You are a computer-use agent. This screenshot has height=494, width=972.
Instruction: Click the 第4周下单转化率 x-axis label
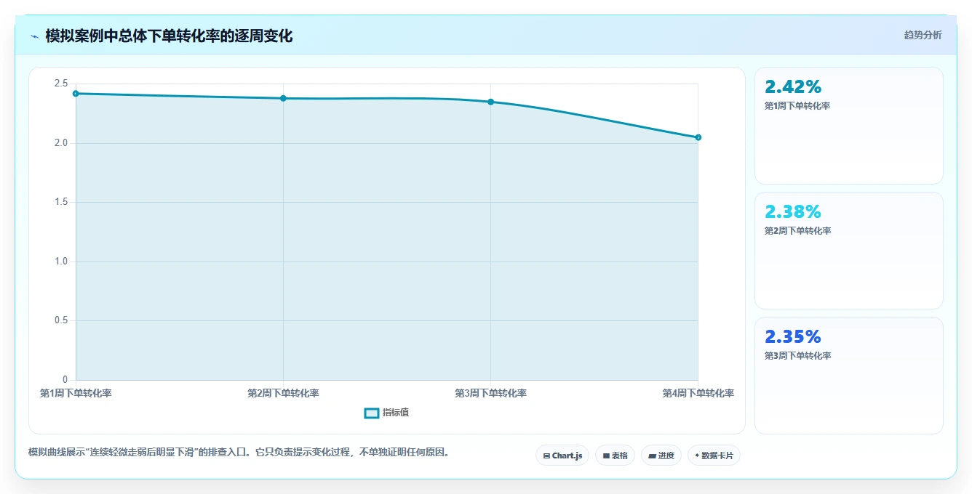coord(698,393)
